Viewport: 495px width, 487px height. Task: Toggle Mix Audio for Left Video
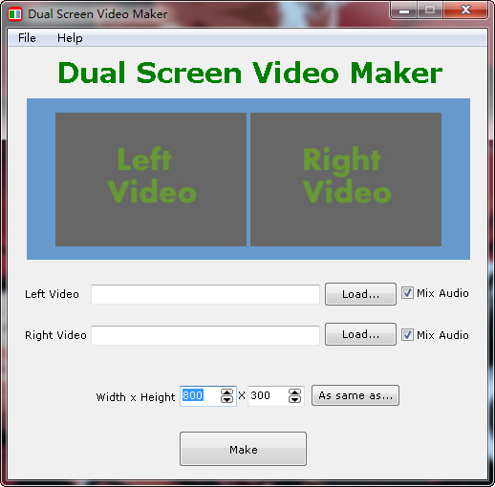click(x=407, y=293)
